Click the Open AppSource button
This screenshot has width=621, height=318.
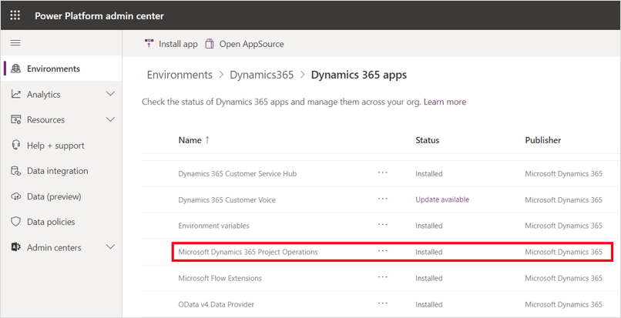click(244, 44)
